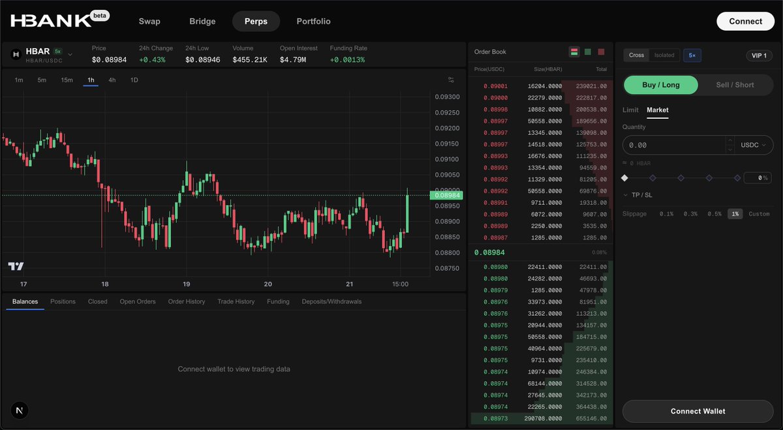Decrease quantity with stepper down arrow
This screenshot has width=783, height=430.
tap(730, 149)
